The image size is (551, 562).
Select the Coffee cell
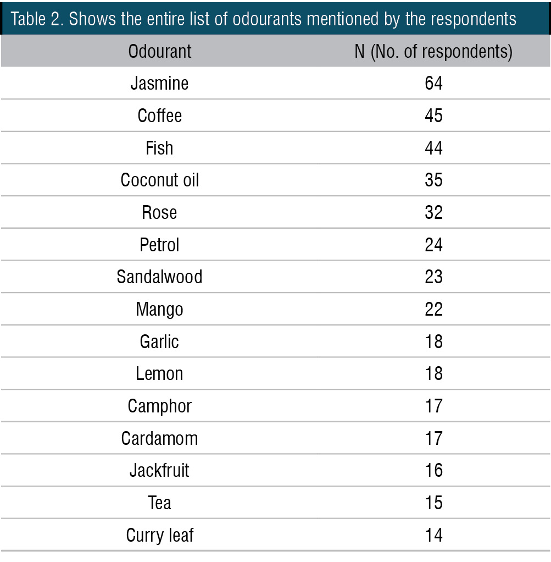(160, 115)
